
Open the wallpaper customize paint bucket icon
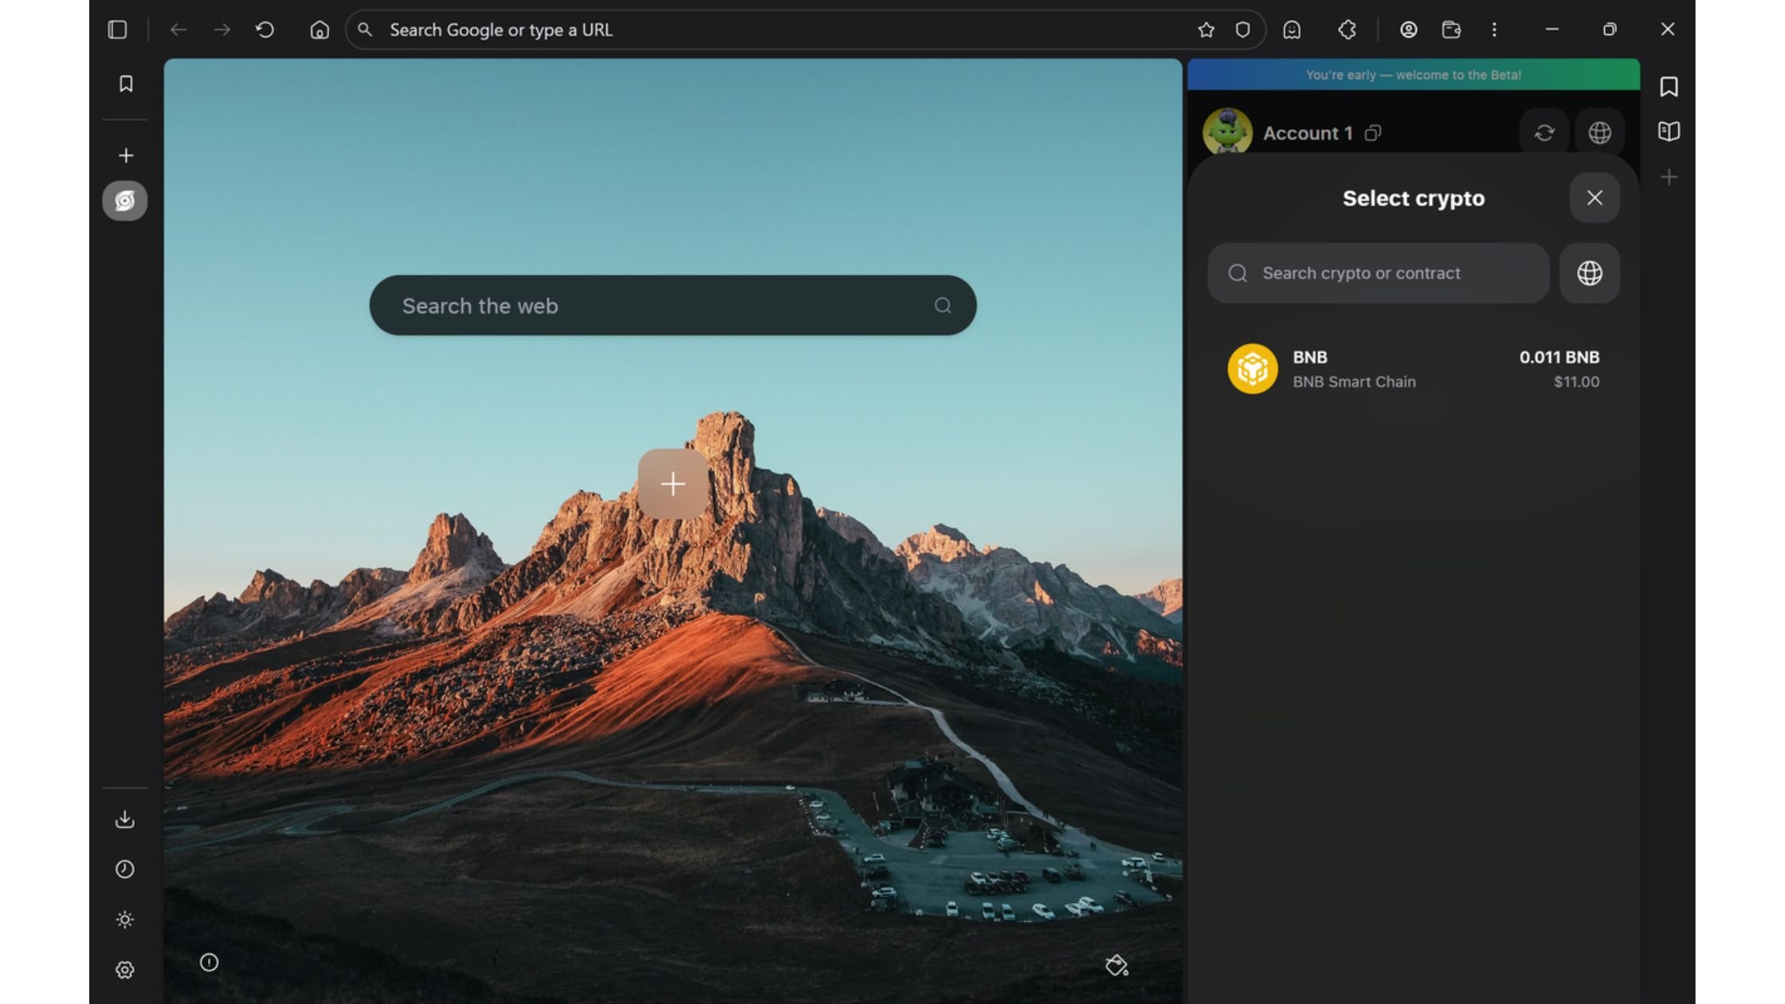(x=1116, y=966)
